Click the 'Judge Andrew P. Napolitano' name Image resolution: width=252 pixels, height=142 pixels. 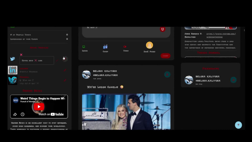coord(193,35)
